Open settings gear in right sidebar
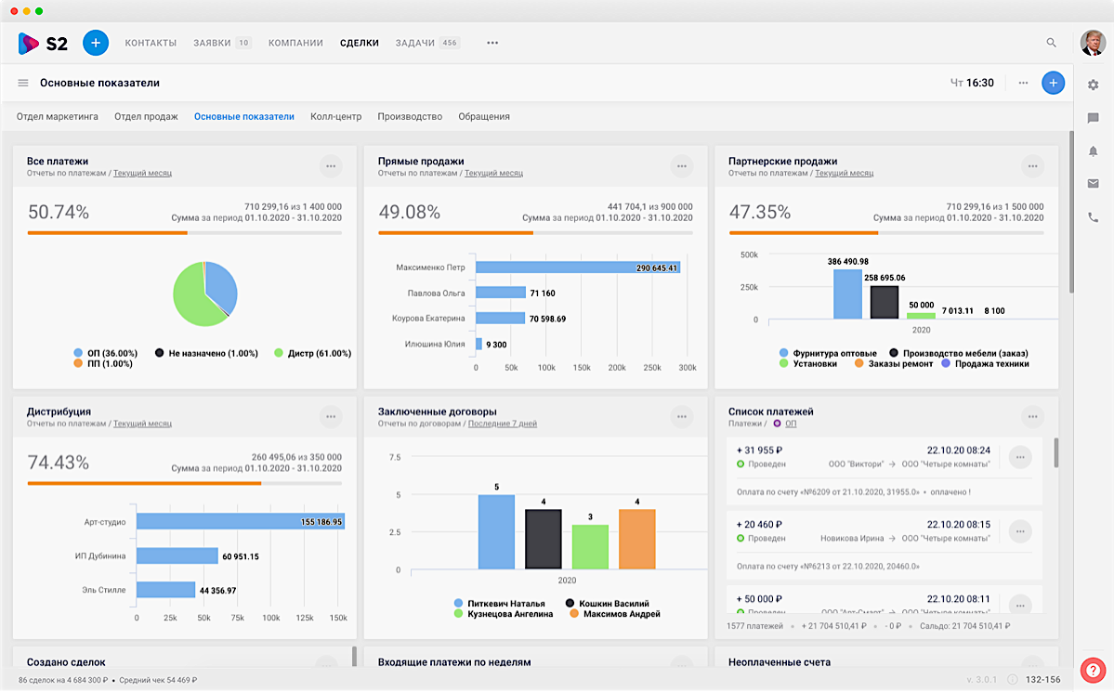The width and height of the screenshot is (1114, 692). [1093, 85]
